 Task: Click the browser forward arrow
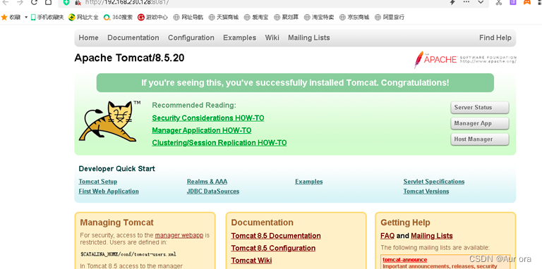point(20,2)
